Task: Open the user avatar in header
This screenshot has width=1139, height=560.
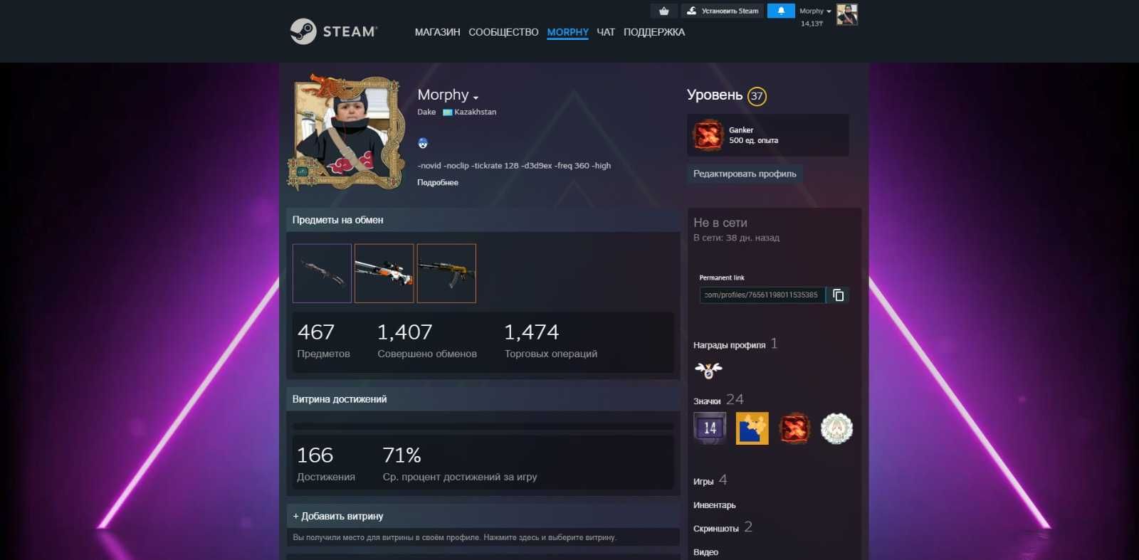Action: [x=846, y=14]
